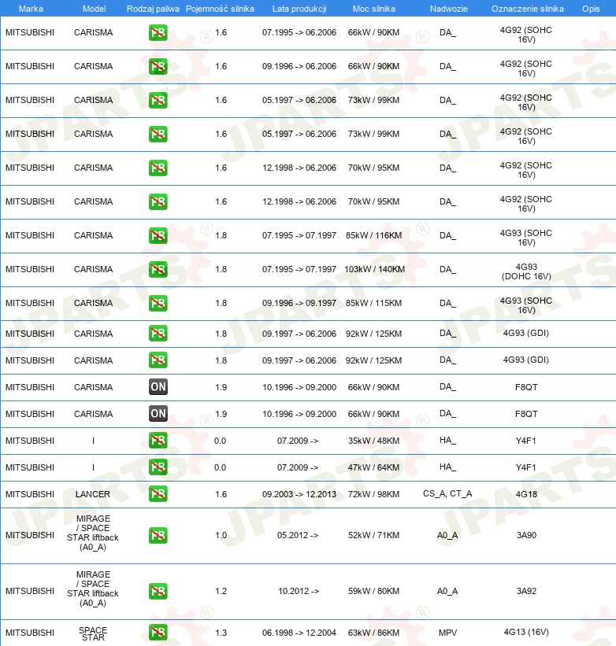Screen dimensions: 616x646
Task: Click the petrol icon in the LANCER row
Action: click(x=158, y=494)
